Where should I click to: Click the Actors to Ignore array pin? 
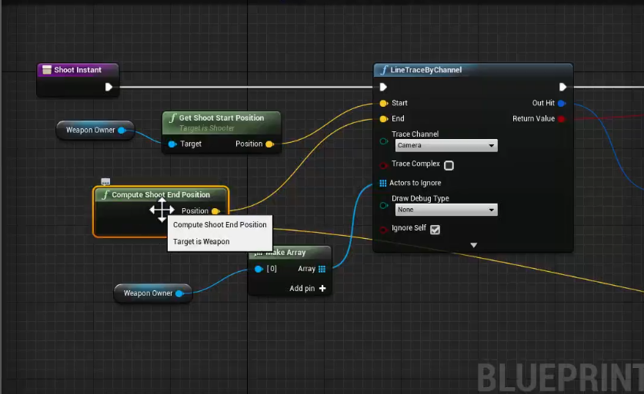click(x=383, y=183)
